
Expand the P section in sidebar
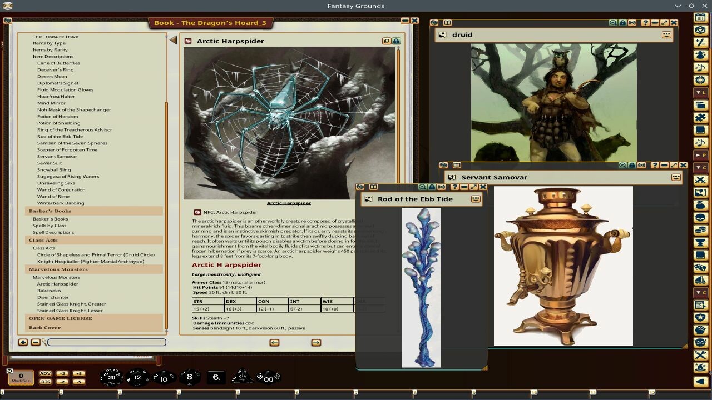coord(700,154)
